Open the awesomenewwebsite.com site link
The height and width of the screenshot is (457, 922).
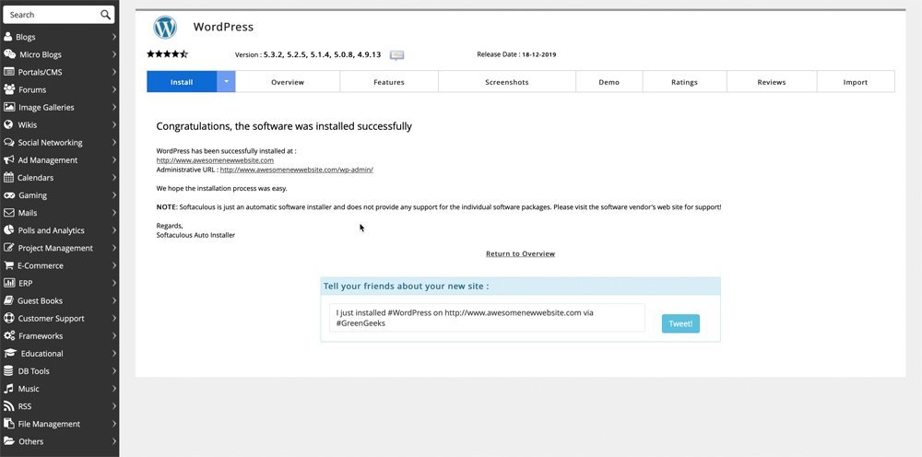pos(215,160)
